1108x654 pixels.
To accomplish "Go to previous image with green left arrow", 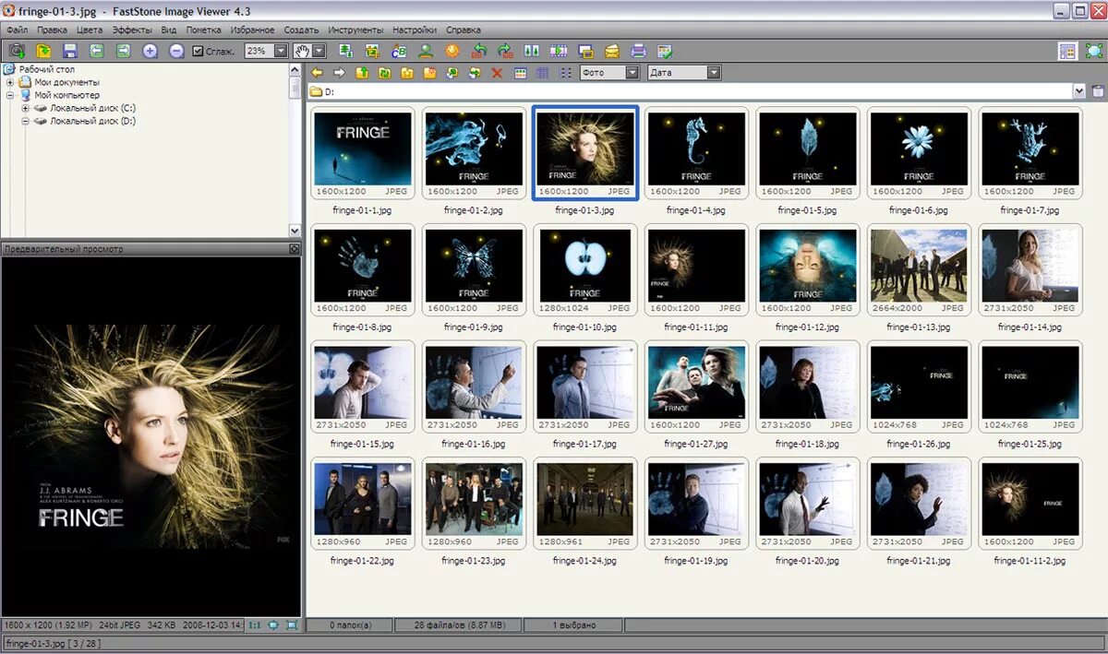I will click(x=97, y=51).
